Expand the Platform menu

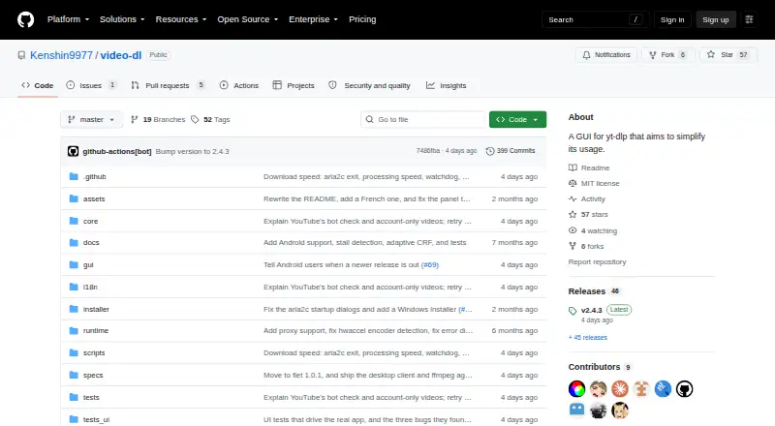[68, 19]
